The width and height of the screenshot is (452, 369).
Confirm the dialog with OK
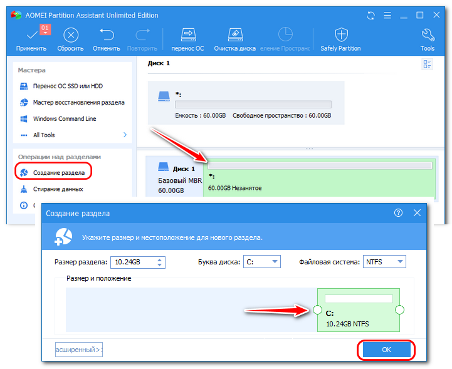(x=386, y=350)
